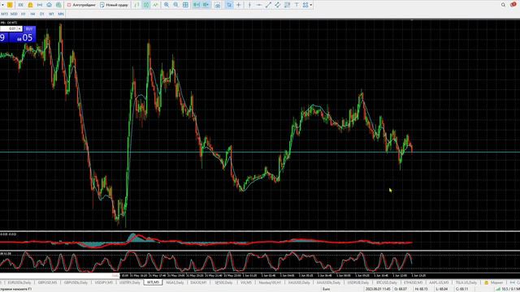Open notifications icon at top right

point(513,5)
